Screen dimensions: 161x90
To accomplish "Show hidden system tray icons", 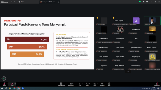I will pos(143,88).
